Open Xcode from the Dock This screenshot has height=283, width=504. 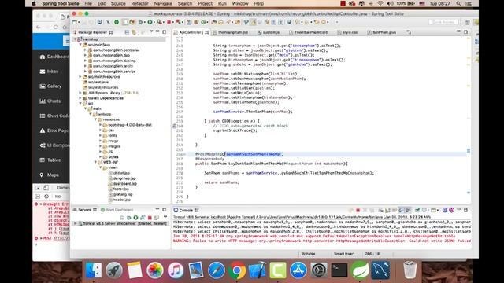pos(258,270)
